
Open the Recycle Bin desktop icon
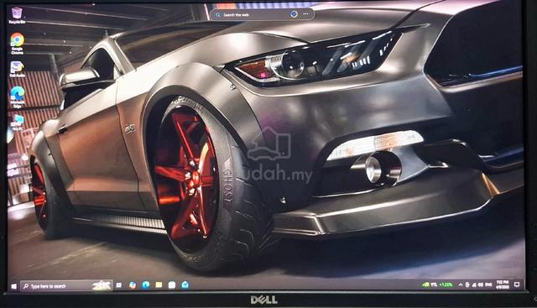click(17, 15)
